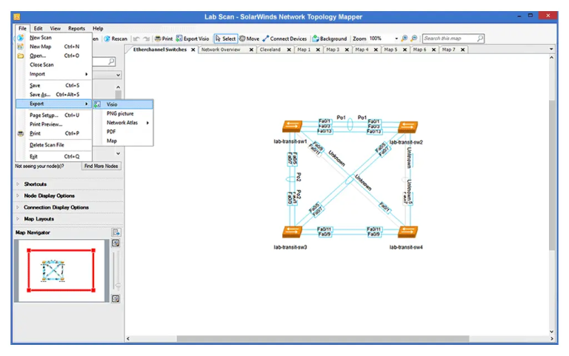Click the search icon in Search this map box

pyautogui.click(x=480, y=38)
